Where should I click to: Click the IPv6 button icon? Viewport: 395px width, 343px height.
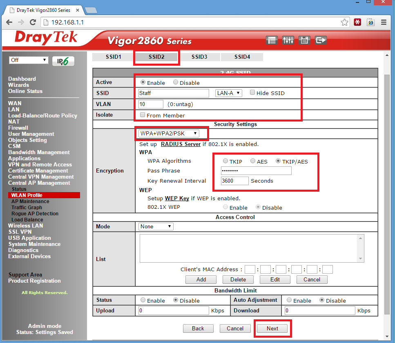pos(63,61)
